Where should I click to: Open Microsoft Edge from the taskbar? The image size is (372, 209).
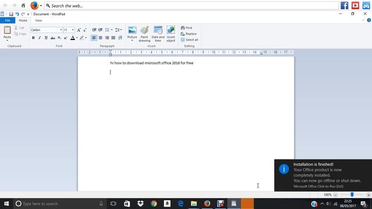click(181, 204)
